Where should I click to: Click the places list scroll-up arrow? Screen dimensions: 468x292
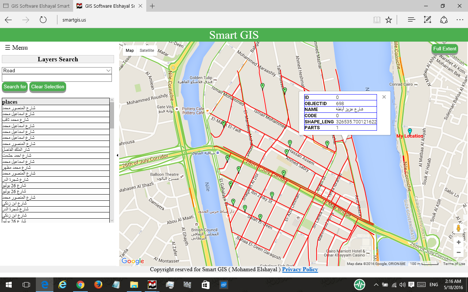point(112,100)
